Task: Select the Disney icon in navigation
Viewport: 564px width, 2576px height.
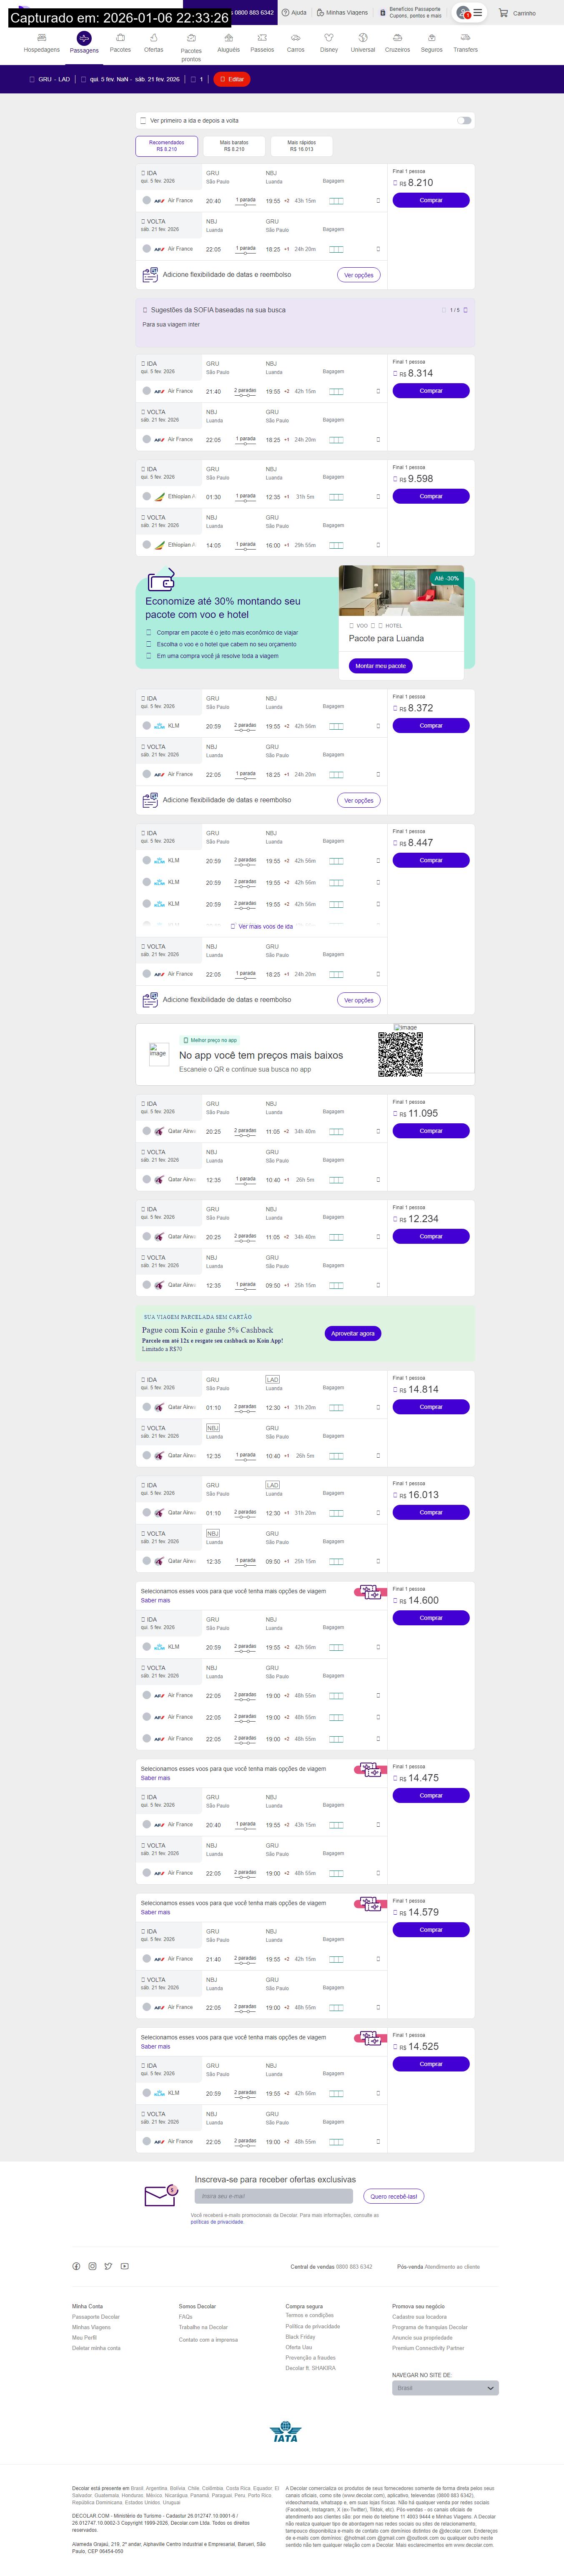Action: tap(329, 38)
